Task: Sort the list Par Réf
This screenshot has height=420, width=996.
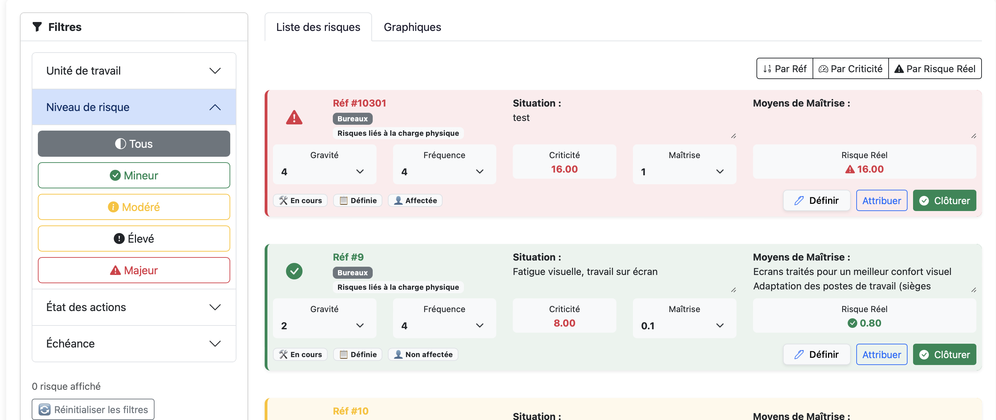Action: click(785, 69)
